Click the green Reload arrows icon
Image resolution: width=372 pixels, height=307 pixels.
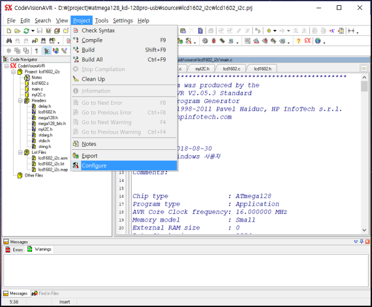[x=26, y=31]
